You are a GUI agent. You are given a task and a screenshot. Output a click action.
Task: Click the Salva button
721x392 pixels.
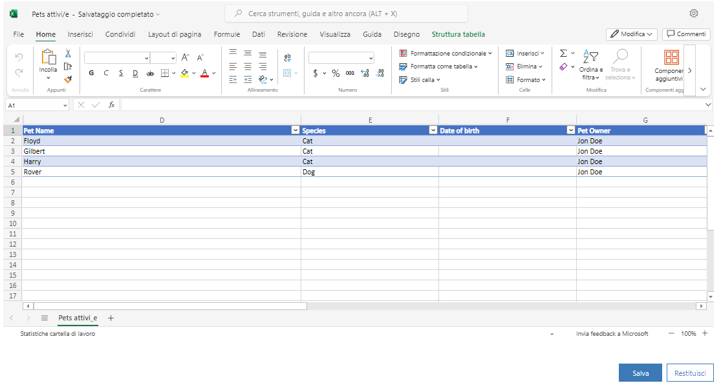(x=640, y=373)
